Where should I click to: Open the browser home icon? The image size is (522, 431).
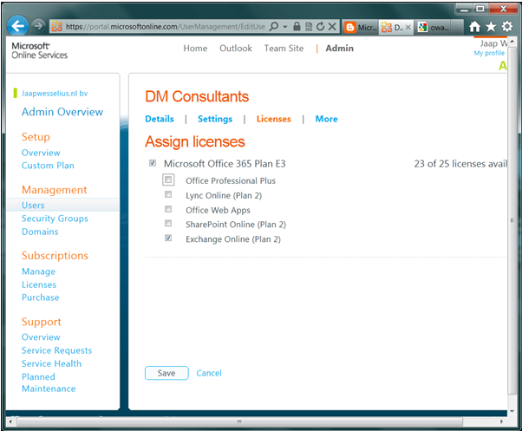[474, 26]
